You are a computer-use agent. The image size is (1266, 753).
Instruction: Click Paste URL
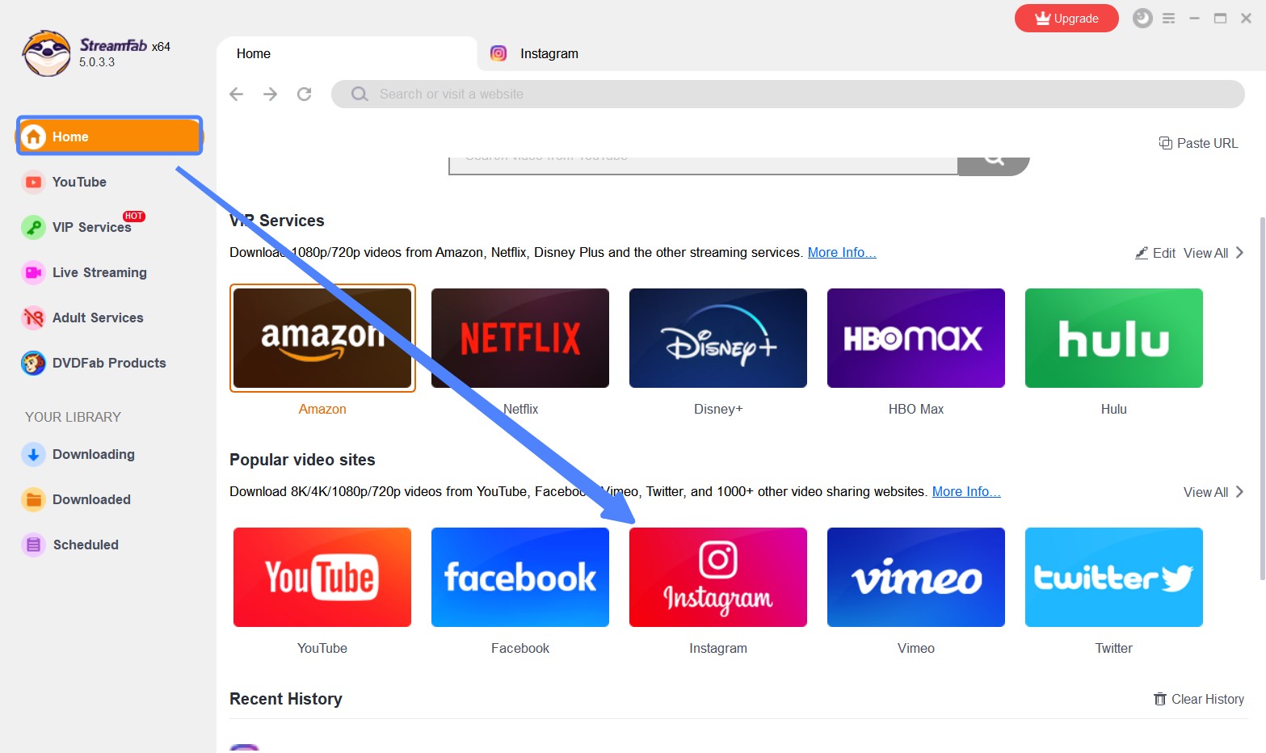click(1199, 143)
